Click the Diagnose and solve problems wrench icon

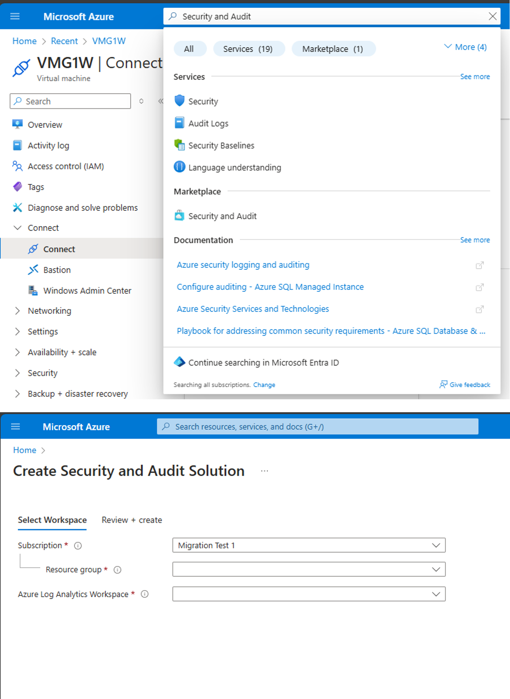point(17,207)
